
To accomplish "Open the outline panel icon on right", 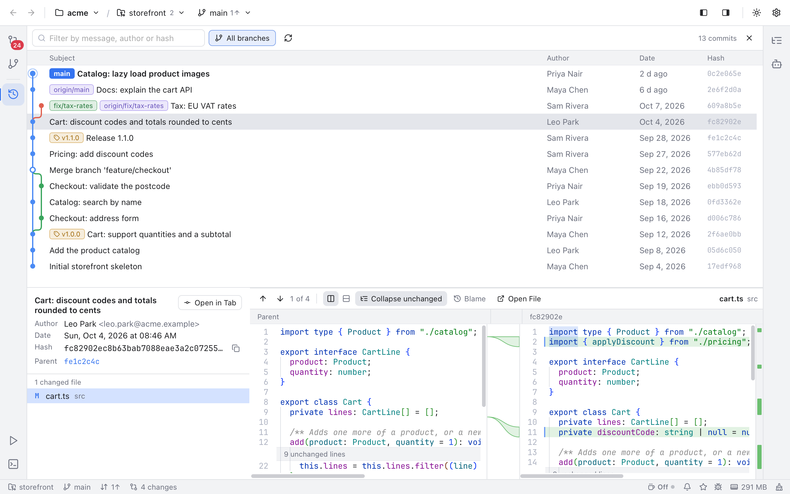I will [777, 40].
